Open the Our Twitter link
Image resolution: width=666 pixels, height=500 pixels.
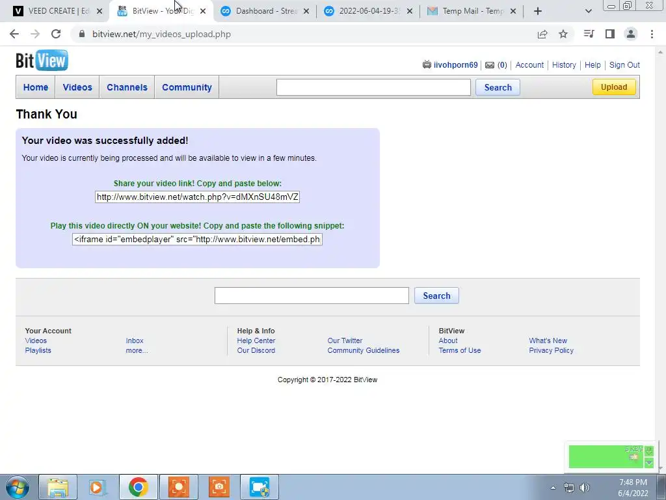point(345,340)
